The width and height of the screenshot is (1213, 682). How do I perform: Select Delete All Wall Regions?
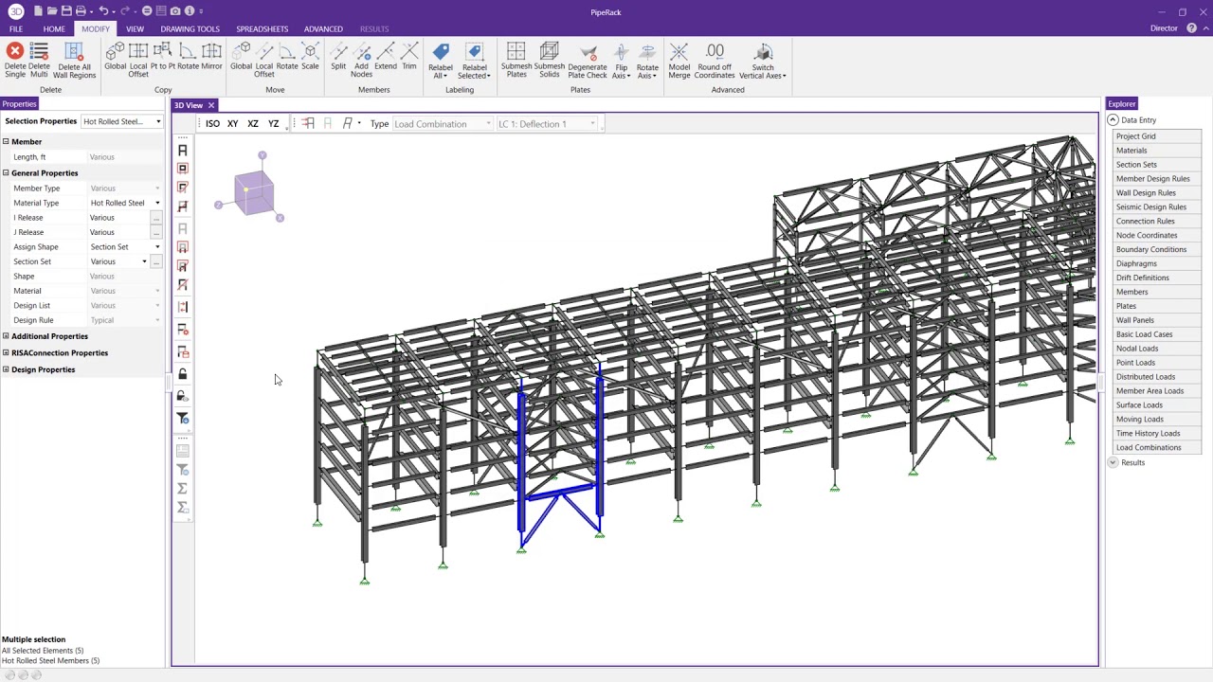tap(75, 60)
